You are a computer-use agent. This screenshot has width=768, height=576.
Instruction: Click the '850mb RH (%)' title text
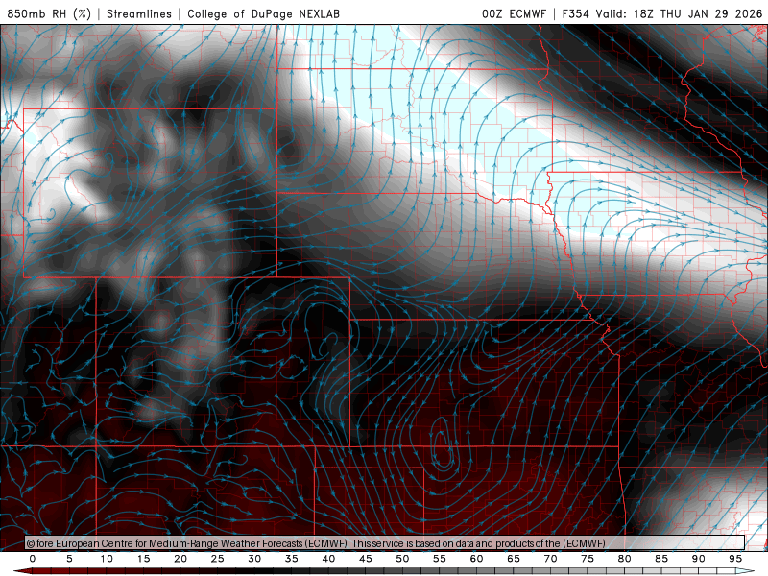point(49,13)
